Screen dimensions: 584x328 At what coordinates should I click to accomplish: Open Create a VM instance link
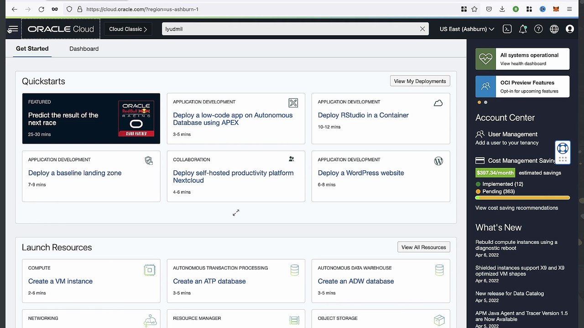pos(60,282)
